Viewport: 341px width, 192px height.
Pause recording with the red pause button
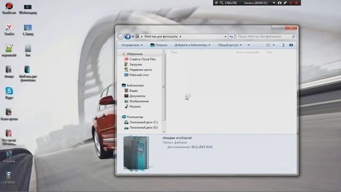(x=291, y=3)
